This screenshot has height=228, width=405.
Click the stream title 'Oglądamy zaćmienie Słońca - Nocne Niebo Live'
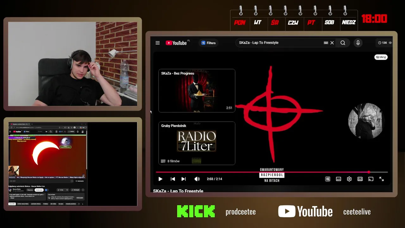pos(27,186)
